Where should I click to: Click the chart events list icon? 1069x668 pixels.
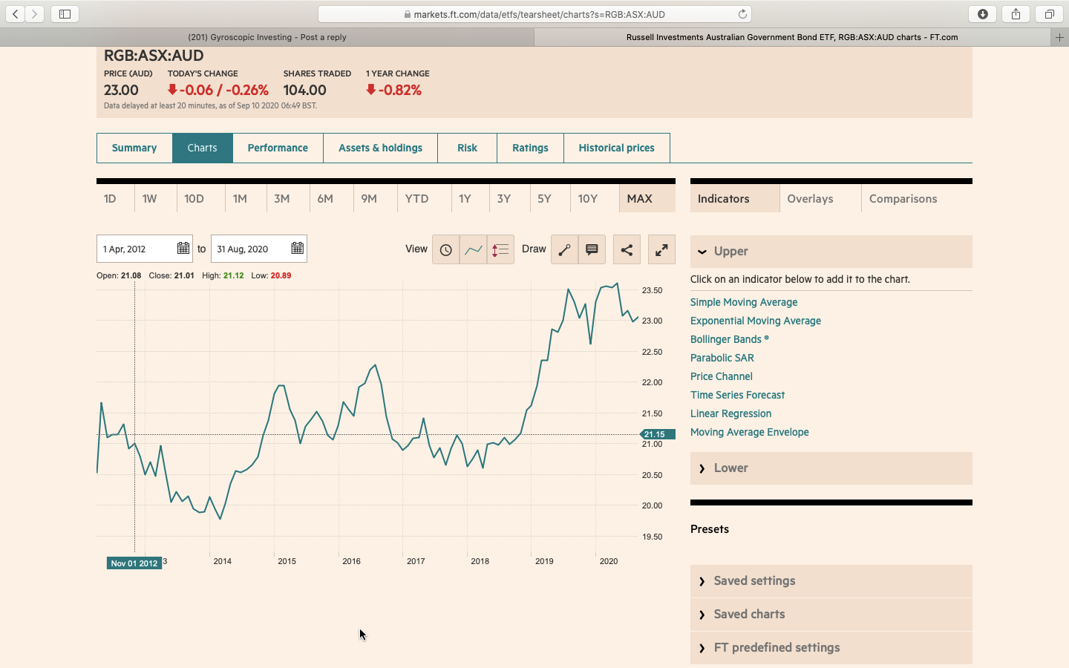(500, 250)
